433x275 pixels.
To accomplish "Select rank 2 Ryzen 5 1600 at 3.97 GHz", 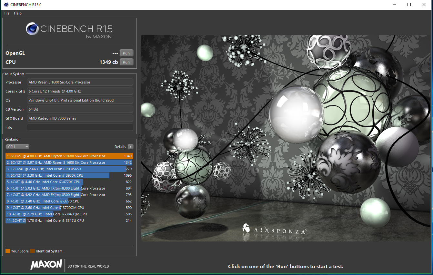I will 69,162.
